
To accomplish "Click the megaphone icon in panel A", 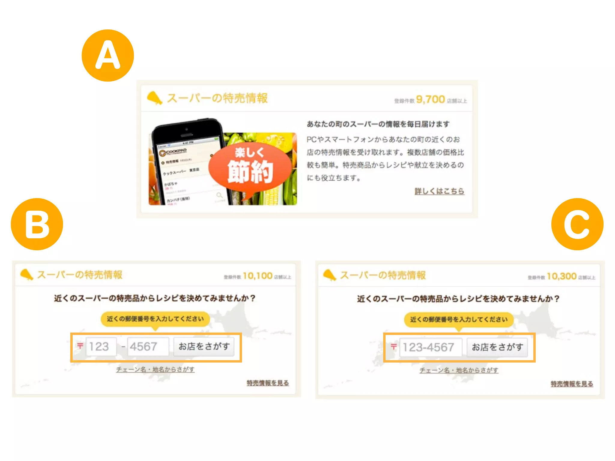I will (154, 98).
